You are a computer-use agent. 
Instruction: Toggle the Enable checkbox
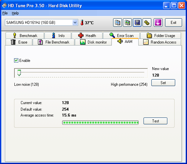point(16,61)
